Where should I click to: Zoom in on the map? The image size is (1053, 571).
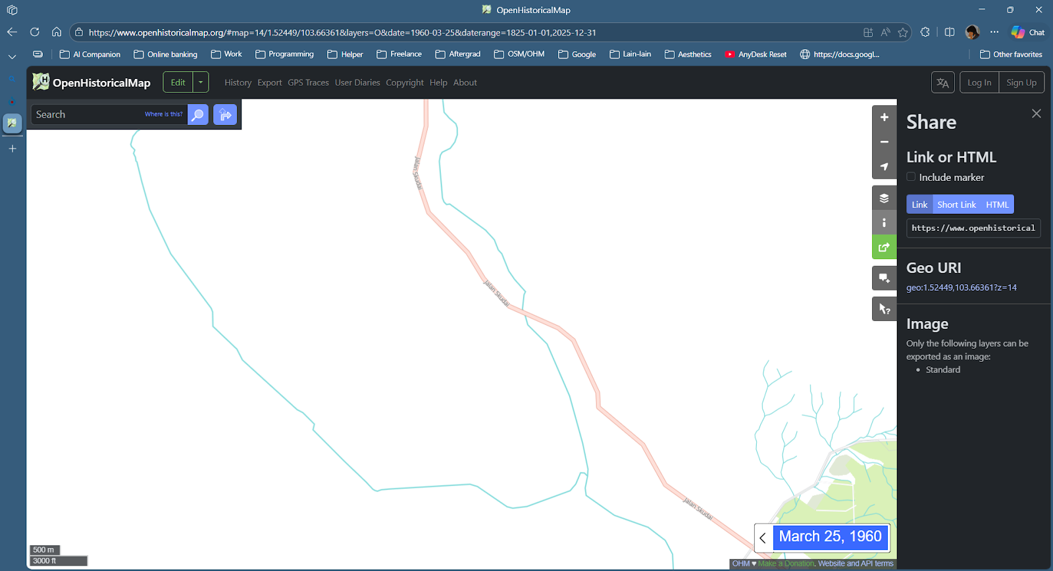884,117
